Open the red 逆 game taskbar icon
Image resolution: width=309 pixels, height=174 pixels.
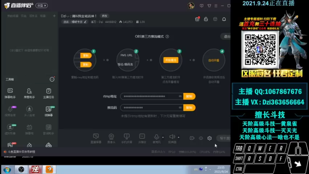pyautogui.click(x=35, y=169)
